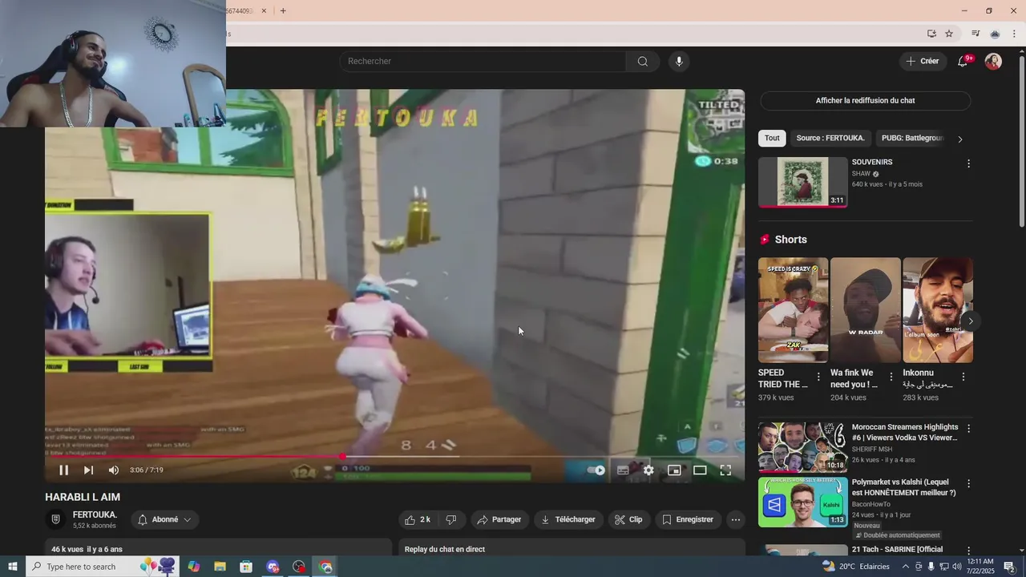Open the SOUVENIRS video thumbnail
This screenshot has width=1026, height=577.
click(x=802, y=182)
